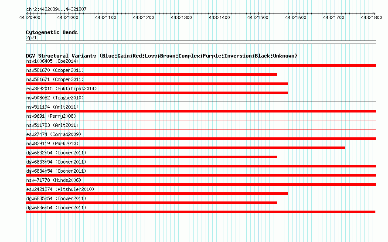The height and width of the screenshot is (242, 388).
Task: Click the dgv6832n54 (Cooper2011) label
Action: (56, 153)
